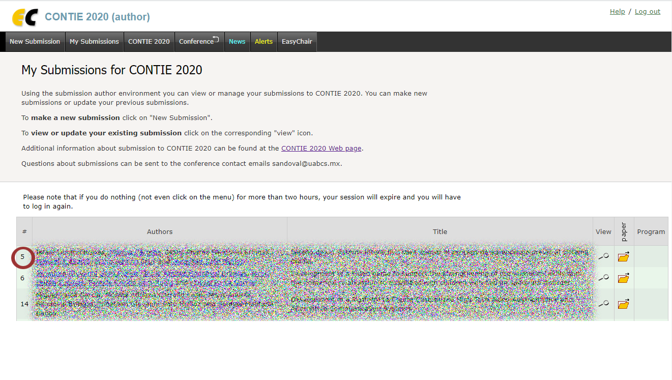Click the My Submissions for CONTIE 2020 heading

point(112,70)
